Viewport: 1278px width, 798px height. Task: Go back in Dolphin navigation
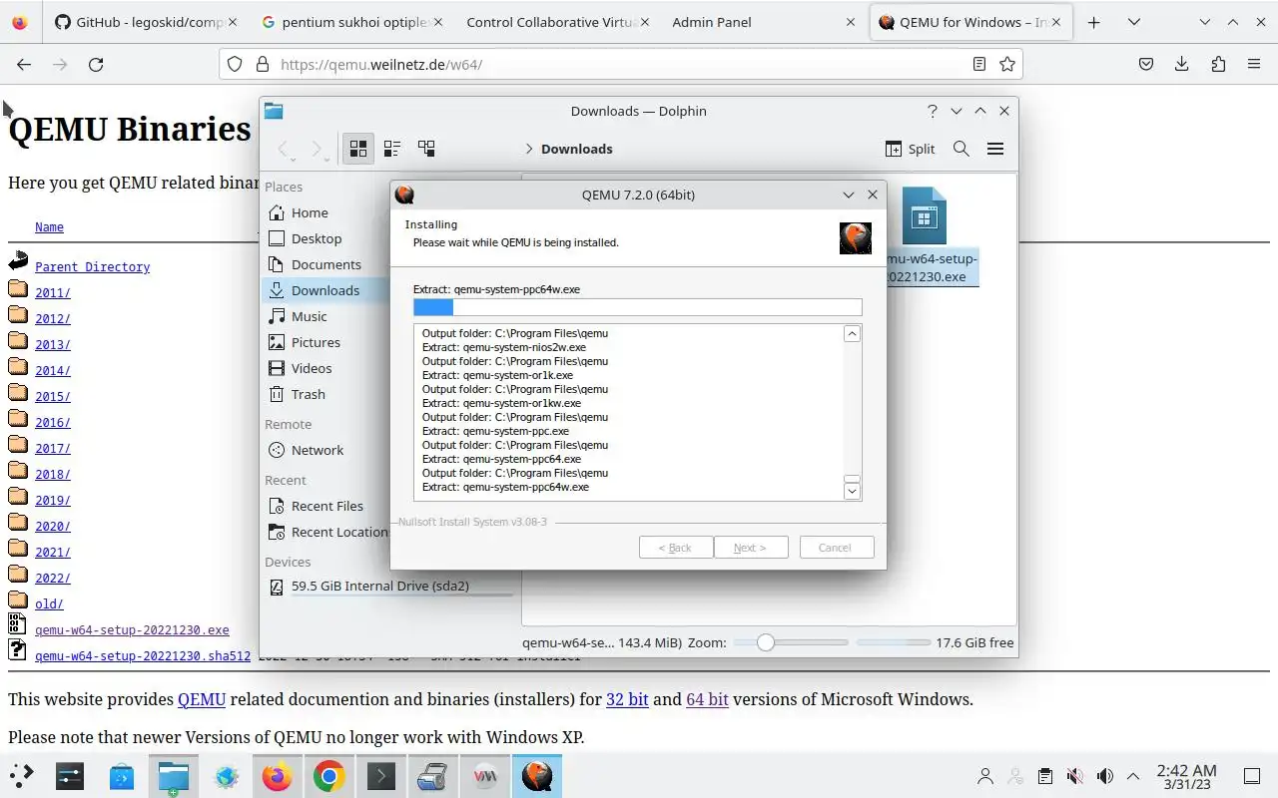[285, 149]
